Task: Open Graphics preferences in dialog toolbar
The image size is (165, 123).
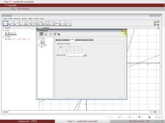Action: 46,34
